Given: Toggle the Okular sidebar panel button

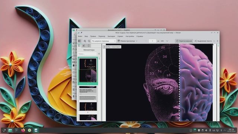Looking at the screenshot, I should click(x=80, y=41).
